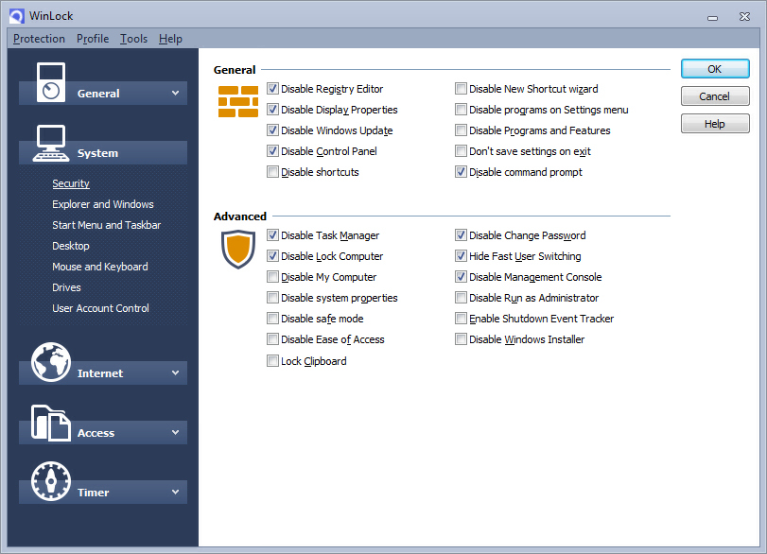Click the Timer compass clock icon

51,481
